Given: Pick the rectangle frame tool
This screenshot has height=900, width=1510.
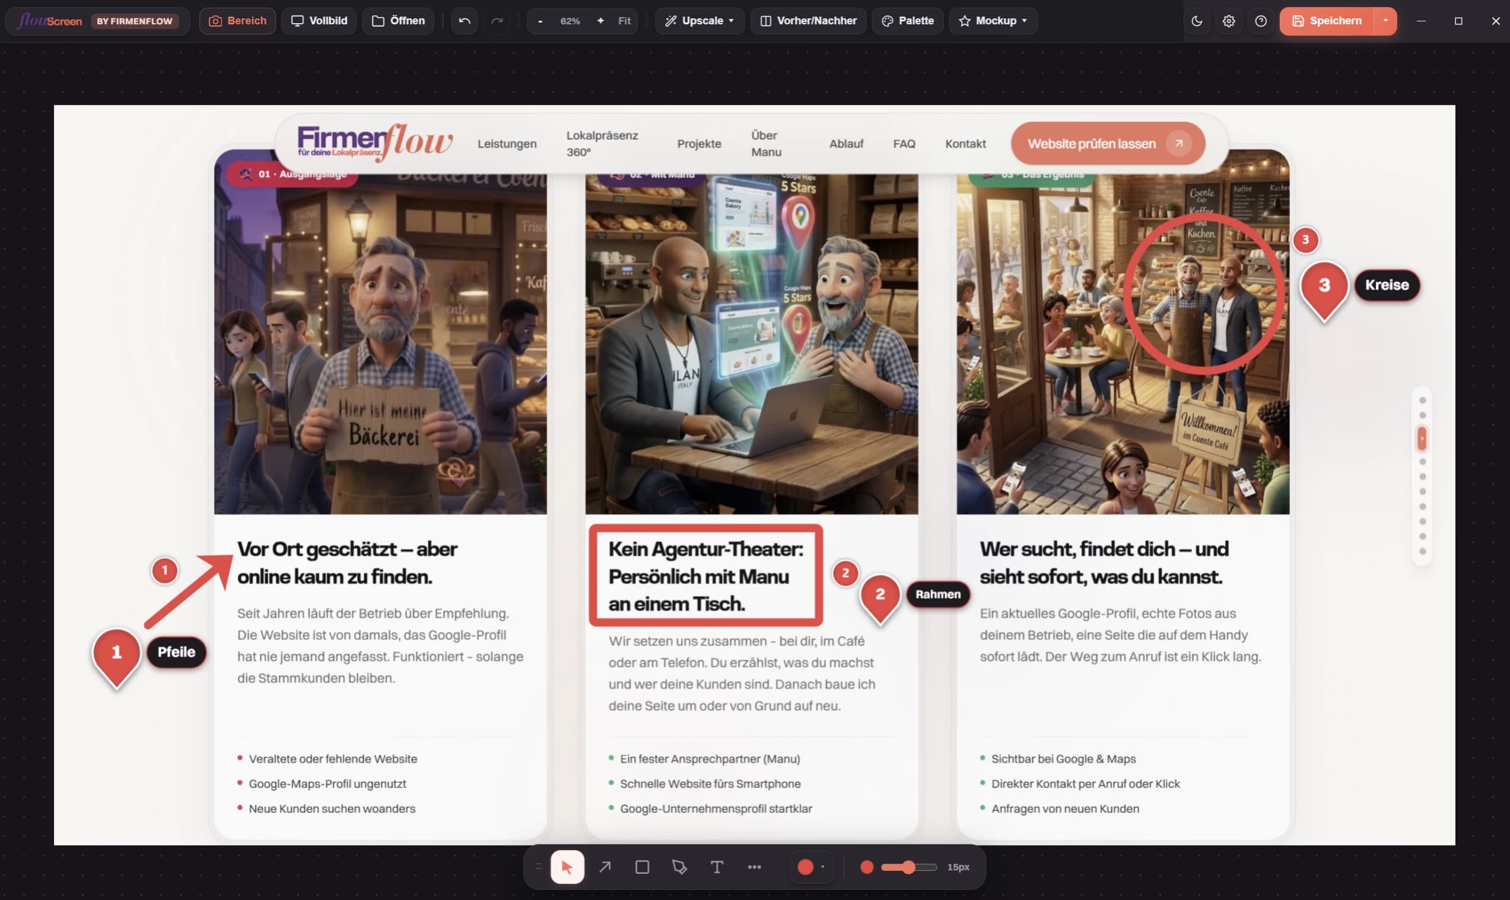Looking at the screenshot, I should tap(641, 867).
